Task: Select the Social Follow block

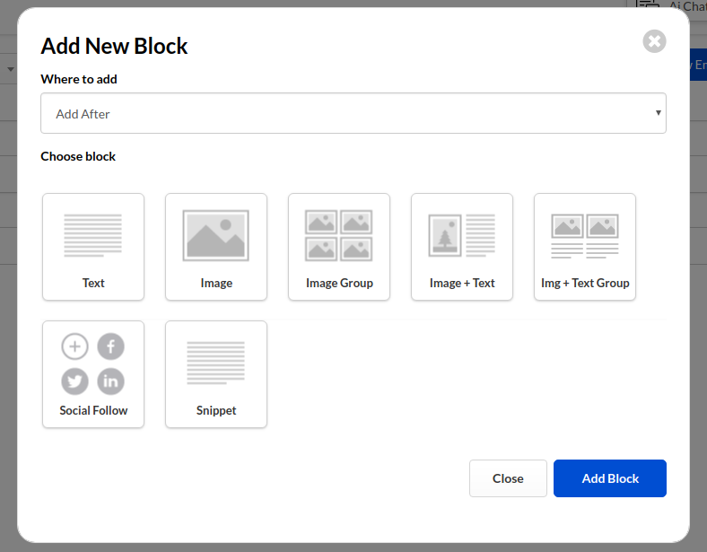Action: tap(93, 374)
